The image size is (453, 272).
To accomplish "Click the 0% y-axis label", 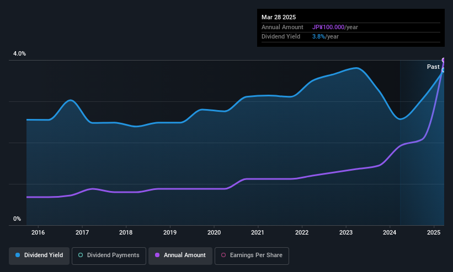I will pos(17,219).
